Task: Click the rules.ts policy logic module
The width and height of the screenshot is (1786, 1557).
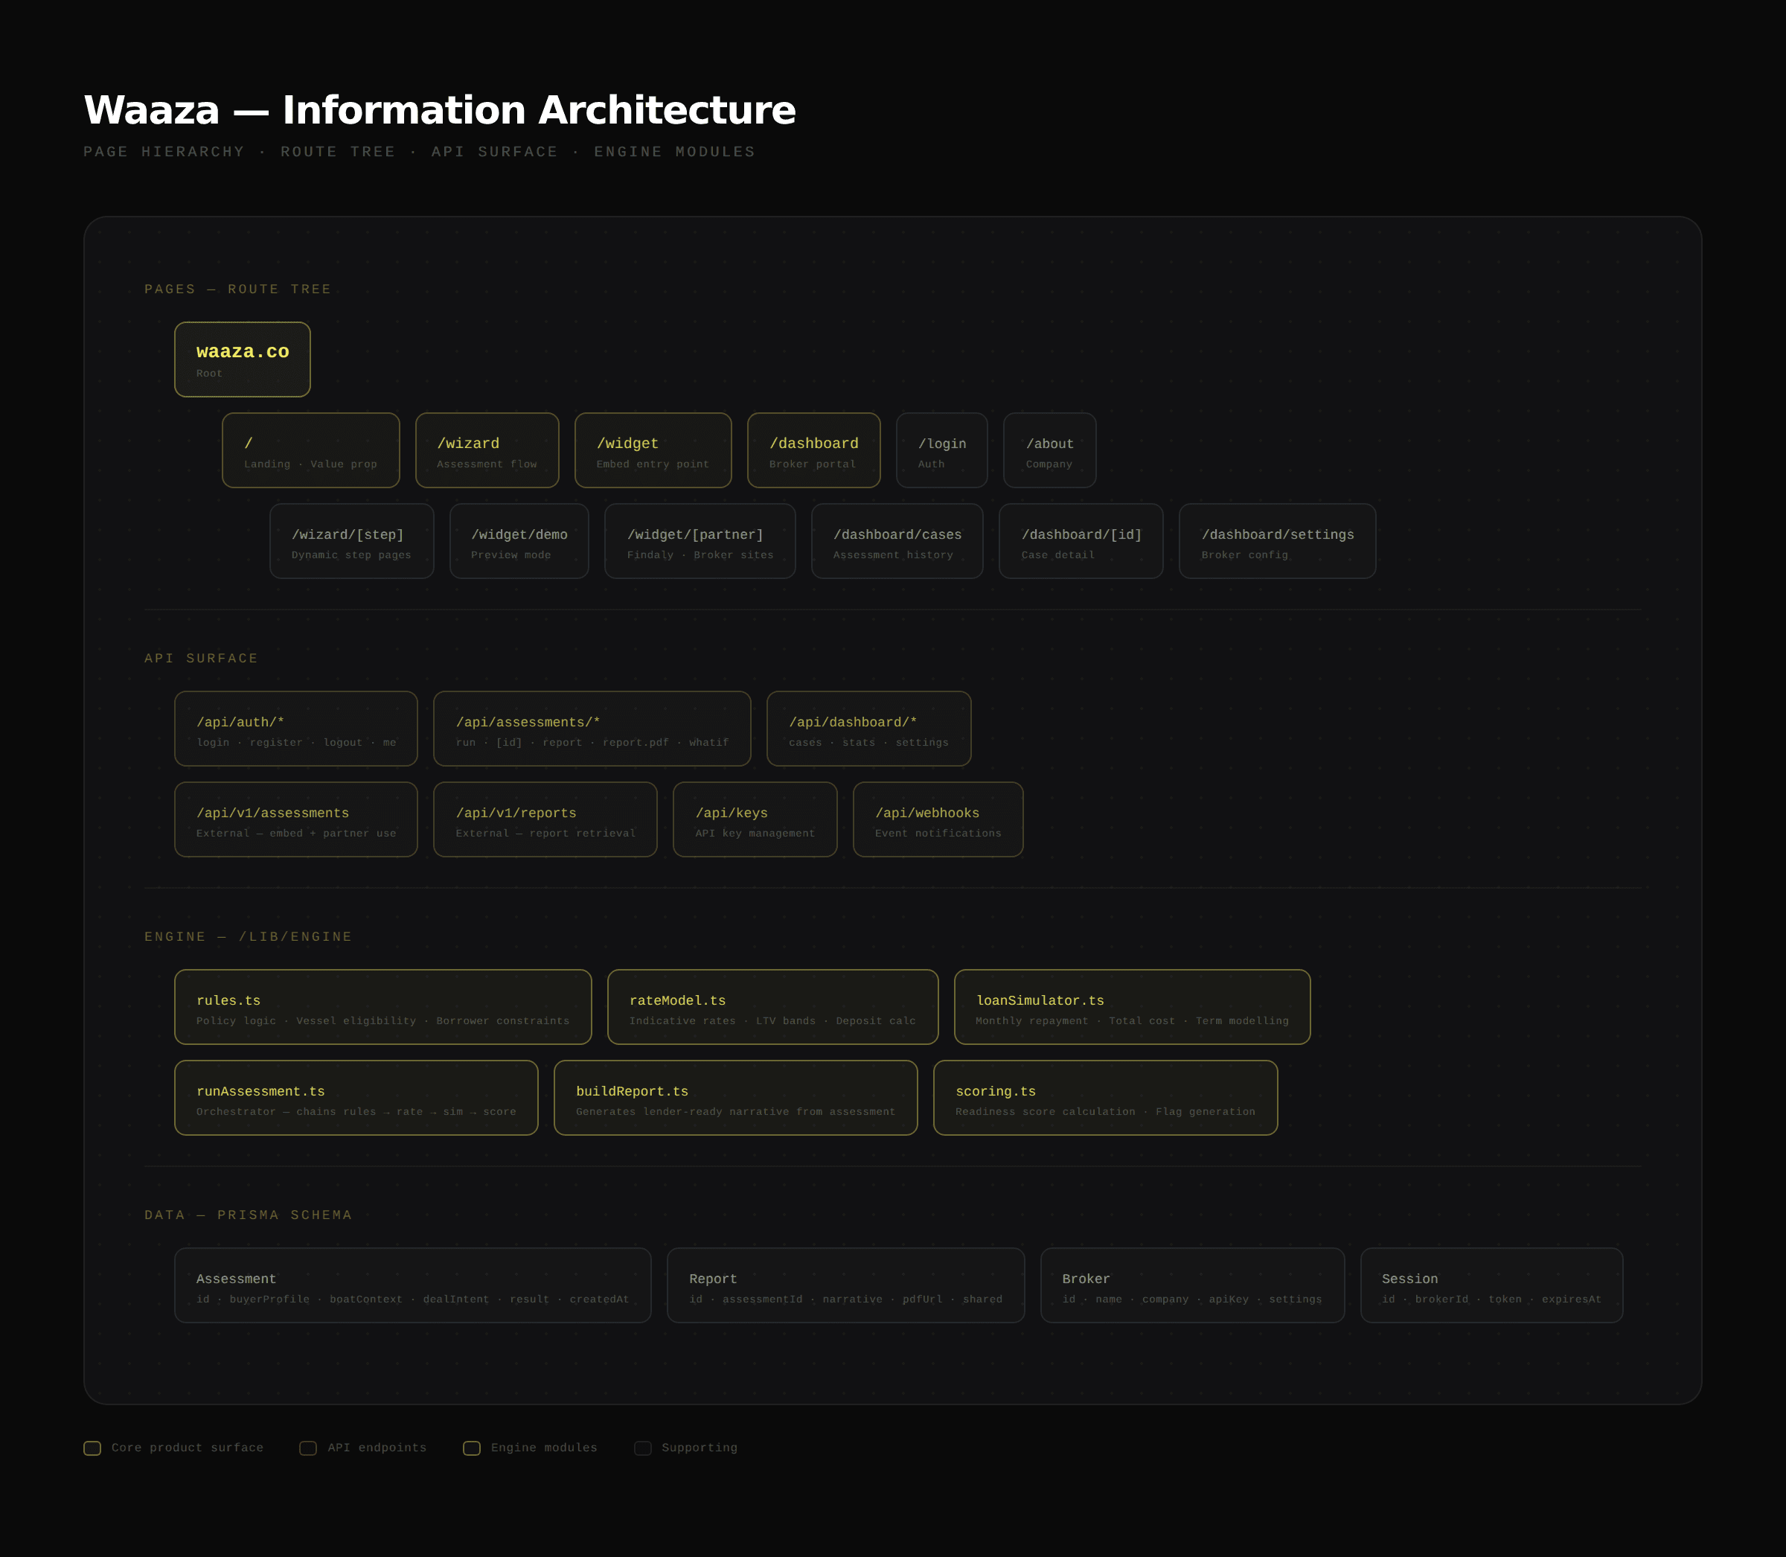Action: (383, 1007)
